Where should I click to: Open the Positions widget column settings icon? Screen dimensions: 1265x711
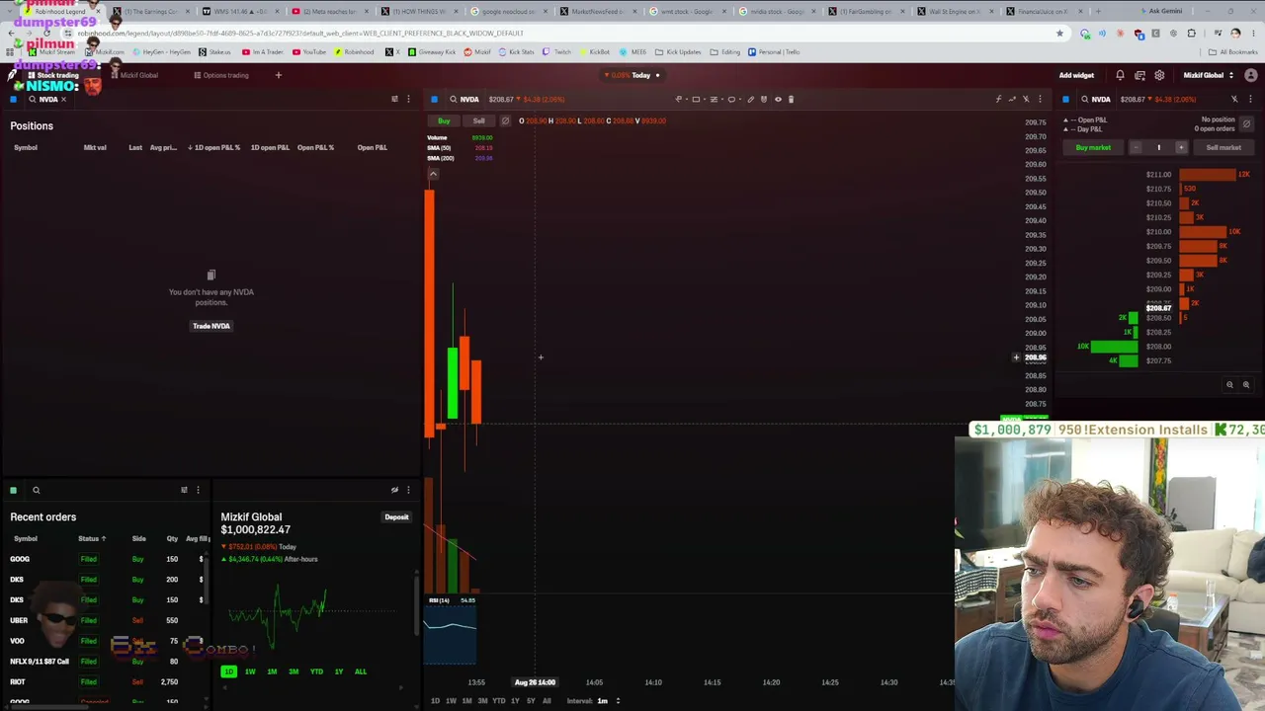point(394,99)
